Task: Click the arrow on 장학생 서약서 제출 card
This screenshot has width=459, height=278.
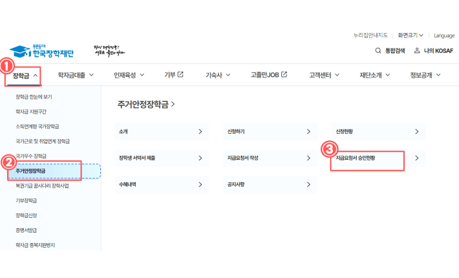Action: pos(200,158)
